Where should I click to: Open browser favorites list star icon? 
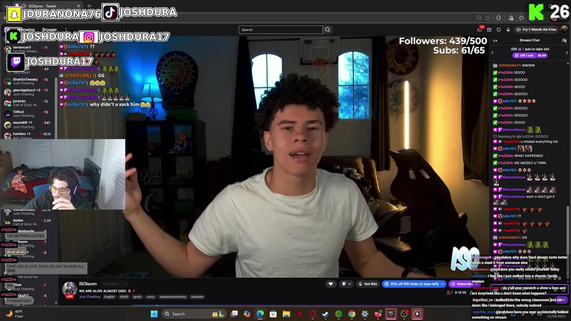point(521,18)
